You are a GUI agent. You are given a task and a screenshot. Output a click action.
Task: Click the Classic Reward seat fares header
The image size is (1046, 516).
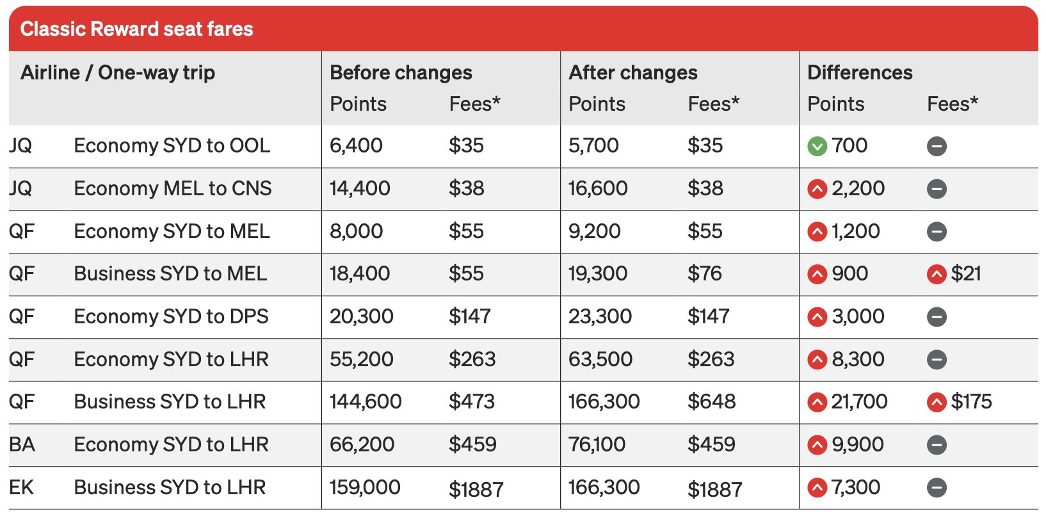pos(137,29)
